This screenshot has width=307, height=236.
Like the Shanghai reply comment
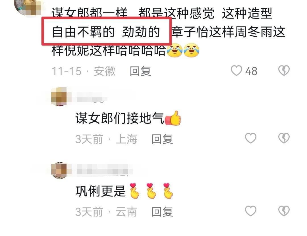251,138
